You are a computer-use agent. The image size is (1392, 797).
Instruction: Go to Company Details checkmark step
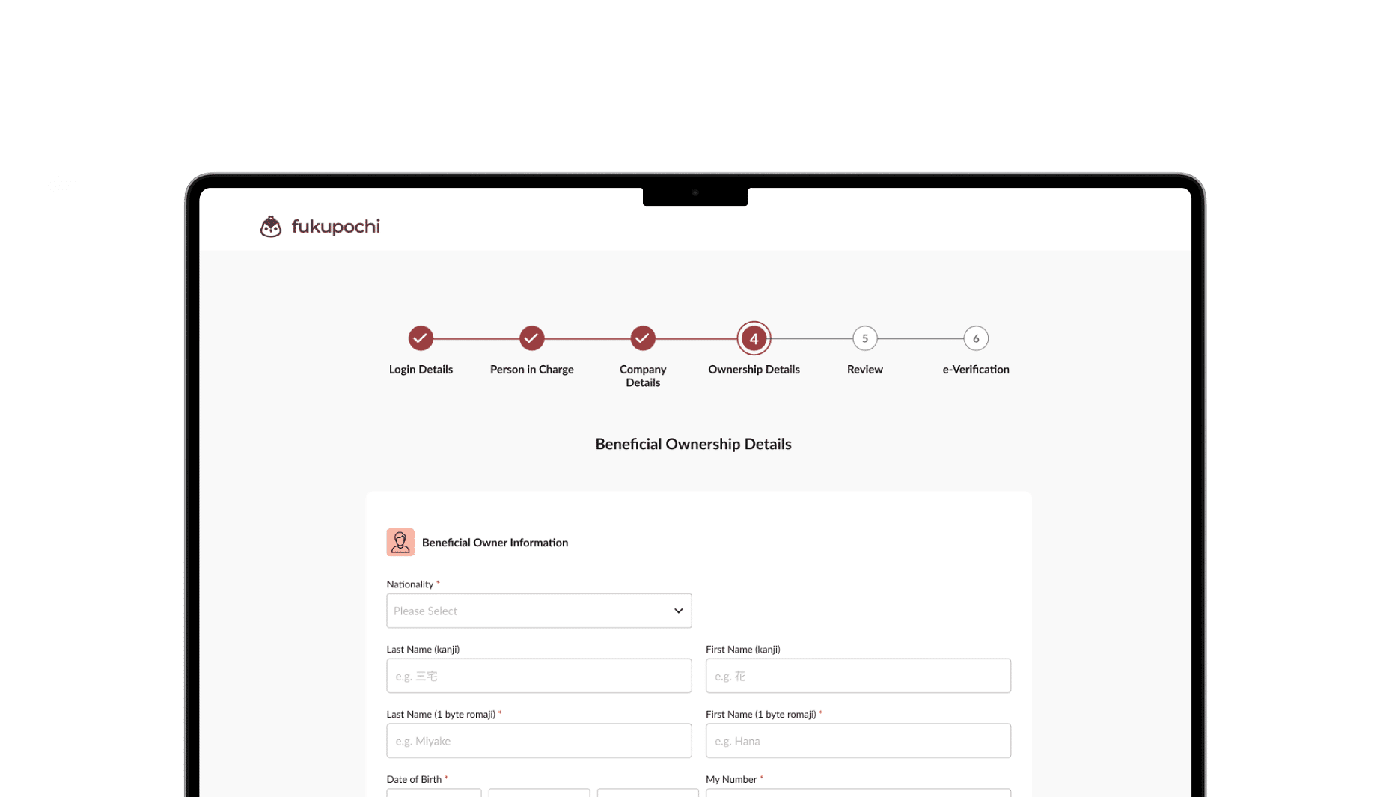click(x=642, y=338)
